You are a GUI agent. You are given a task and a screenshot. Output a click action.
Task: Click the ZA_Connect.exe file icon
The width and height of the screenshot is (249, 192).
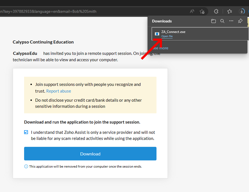click(157, 34)
